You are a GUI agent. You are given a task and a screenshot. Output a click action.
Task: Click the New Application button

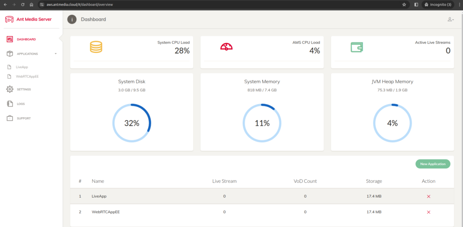pos(433,164)
